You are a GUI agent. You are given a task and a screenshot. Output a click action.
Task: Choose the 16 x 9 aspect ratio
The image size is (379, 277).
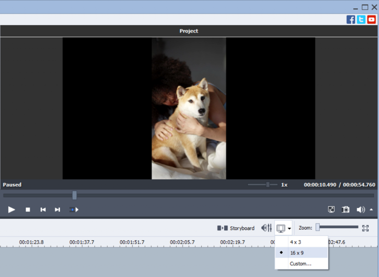(297, 253)
